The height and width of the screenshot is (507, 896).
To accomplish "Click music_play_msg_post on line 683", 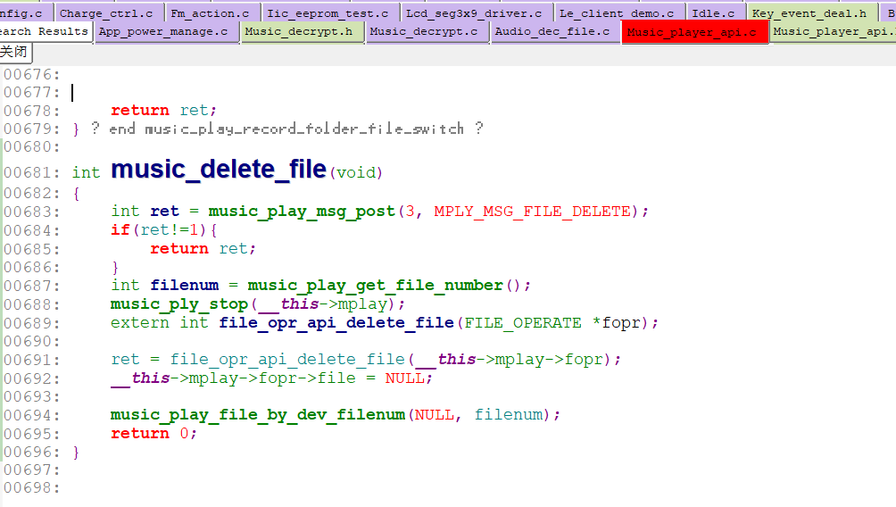I will click(x=302, y=212).
